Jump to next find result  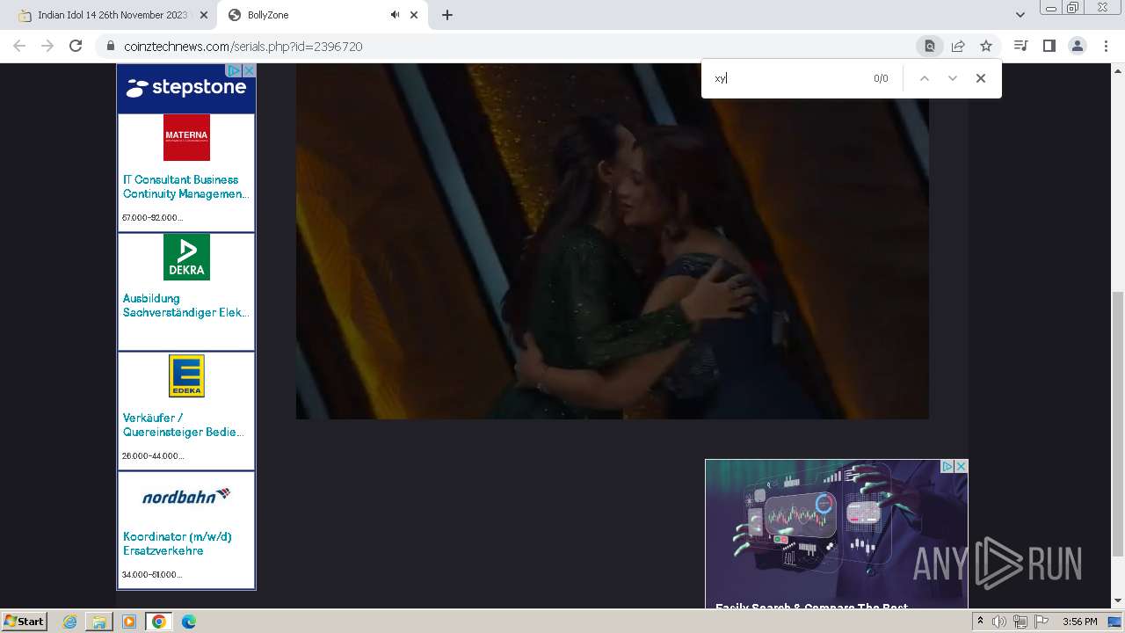952,78
